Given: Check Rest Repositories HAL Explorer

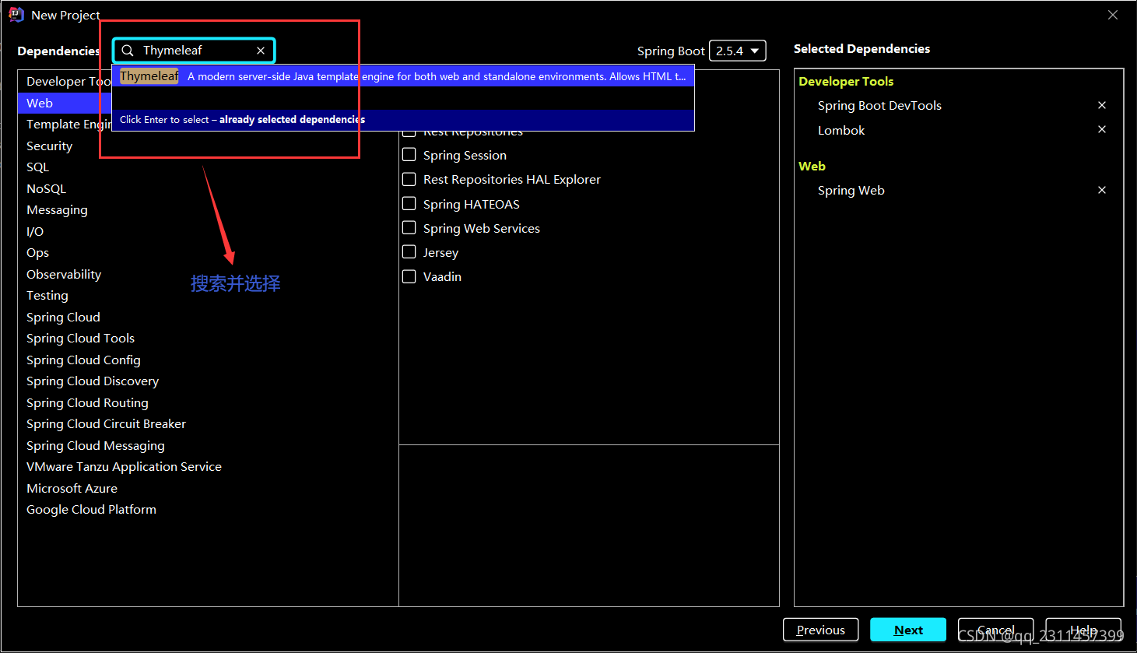Looking at the screenshot, I should coord(409,179).
